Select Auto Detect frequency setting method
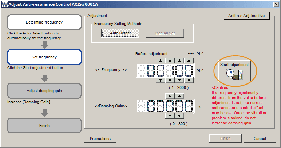The height and width of the screenshot is (148, 281). coord(120,33)
